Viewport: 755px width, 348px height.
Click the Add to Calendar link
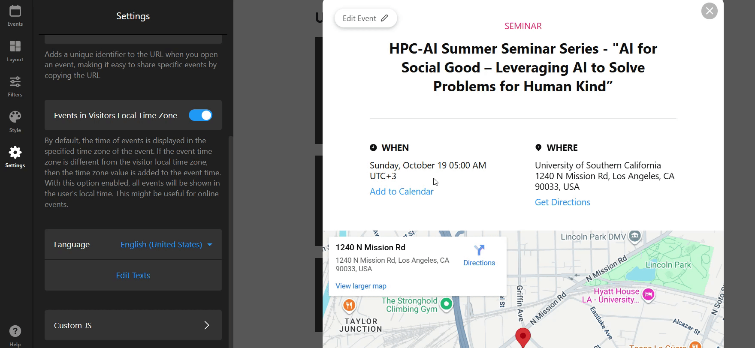[402, 192]
